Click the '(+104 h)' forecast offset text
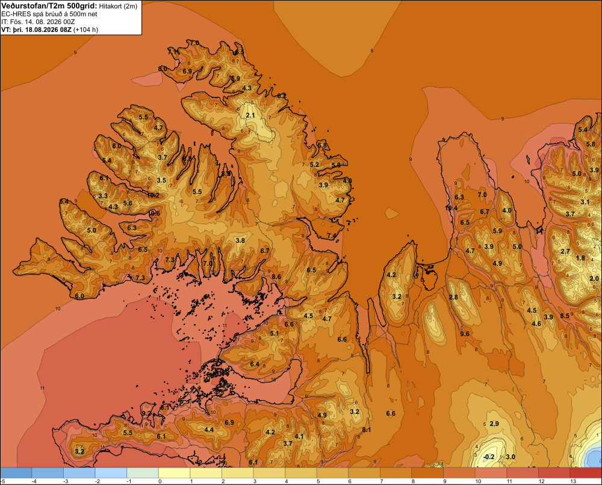 tap(85, 30)
